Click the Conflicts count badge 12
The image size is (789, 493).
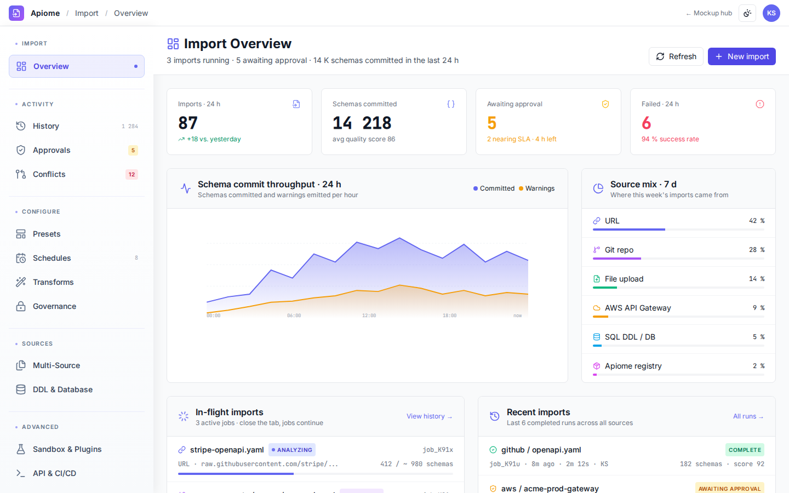[x=131, y=174]
